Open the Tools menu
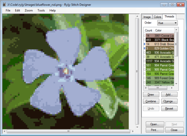Image resolution: width=187 pixels, height=136 pixels. tap(41, 10)
